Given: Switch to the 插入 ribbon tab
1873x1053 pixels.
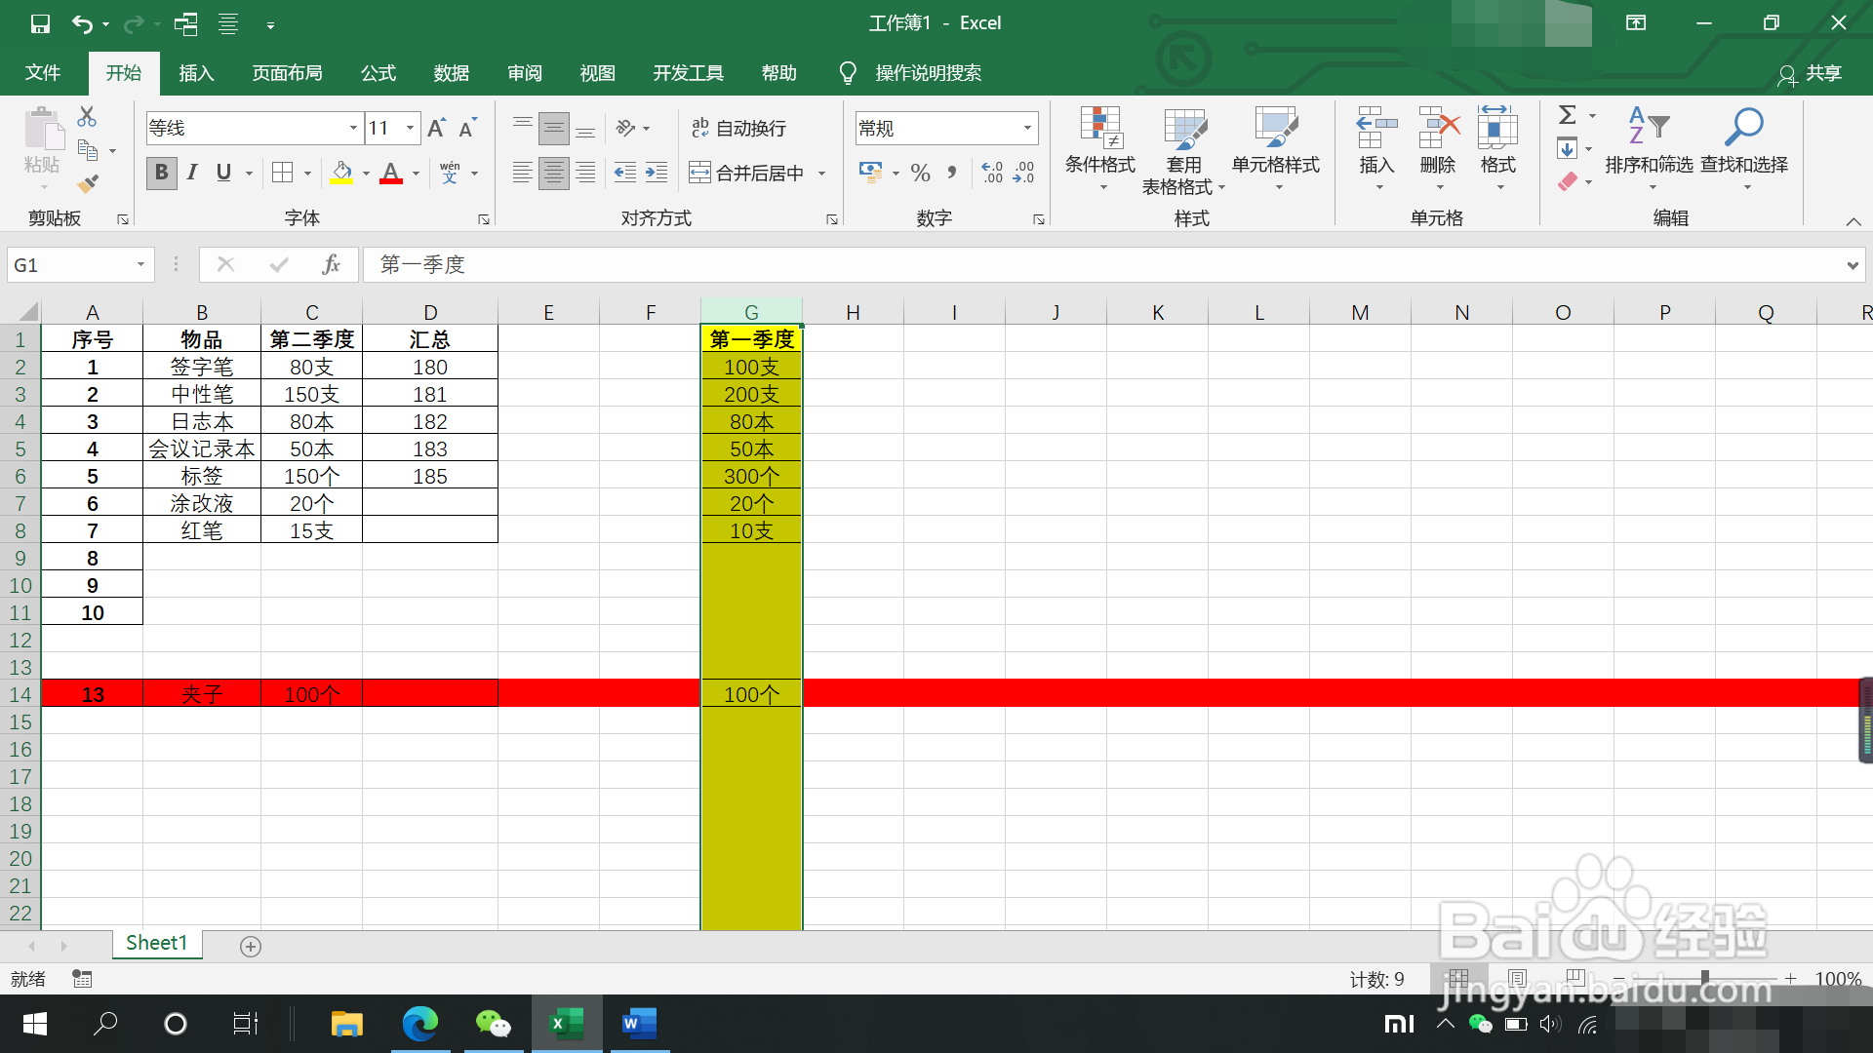Looking at the screenshot, I should click(196, 73).
